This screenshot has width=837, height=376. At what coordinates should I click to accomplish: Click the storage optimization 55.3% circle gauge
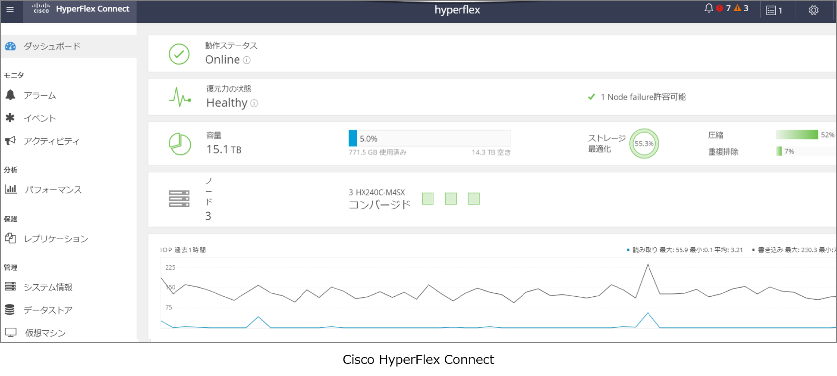pyautogui.click(x=644, y=143)
